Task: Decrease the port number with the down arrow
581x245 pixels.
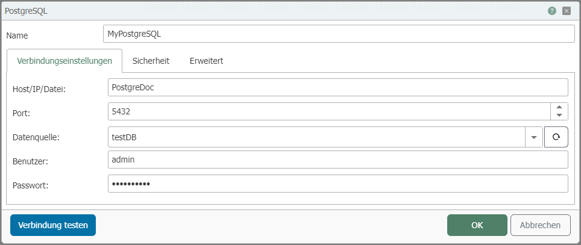Action: [559, 115]
